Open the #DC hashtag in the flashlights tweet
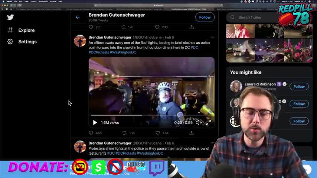The height and width of the screenshot is (178, 317). (194, 47)
